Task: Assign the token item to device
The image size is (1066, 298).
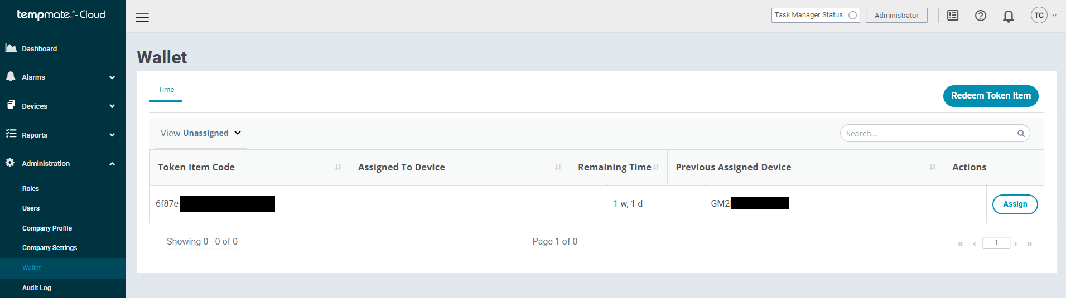Action: [1015, 204]
